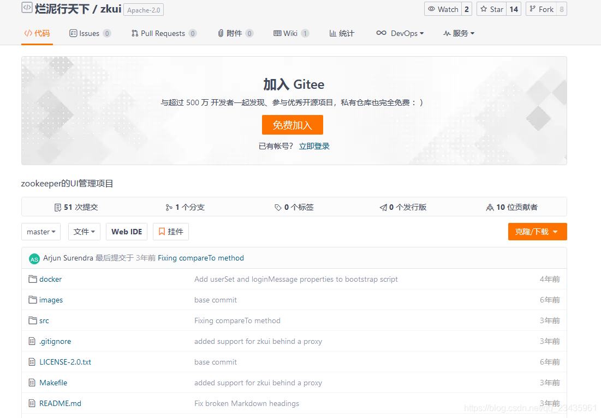Image resolution: width=601 pixels, height=418 pixels.
Task: Open the Wiki tab
Action: 291,33
